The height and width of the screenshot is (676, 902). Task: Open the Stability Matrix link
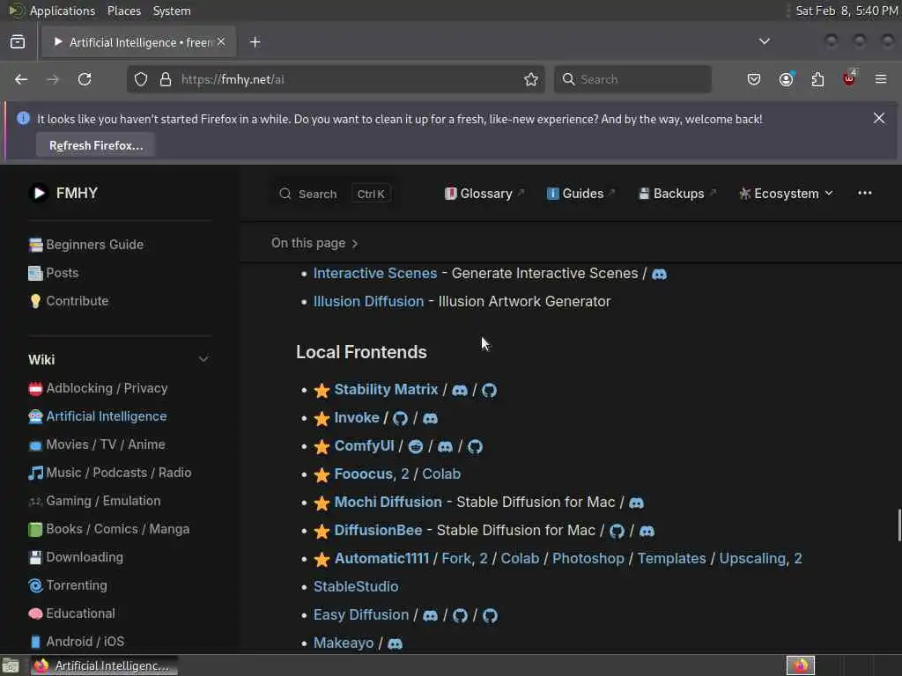click(386, 390)
